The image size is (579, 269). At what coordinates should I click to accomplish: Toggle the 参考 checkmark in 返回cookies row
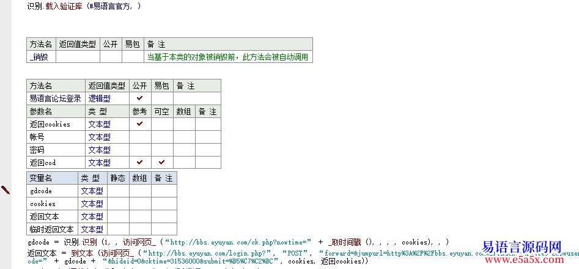pyautogui.click(x=139, y=124)
